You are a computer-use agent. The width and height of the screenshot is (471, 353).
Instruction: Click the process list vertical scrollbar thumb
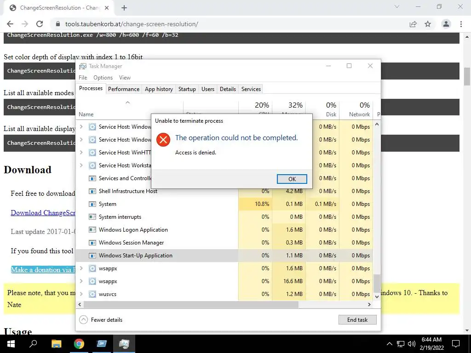(377, 283)
